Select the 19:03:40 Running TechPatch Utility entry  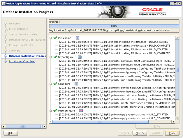(x=117, y=80)
